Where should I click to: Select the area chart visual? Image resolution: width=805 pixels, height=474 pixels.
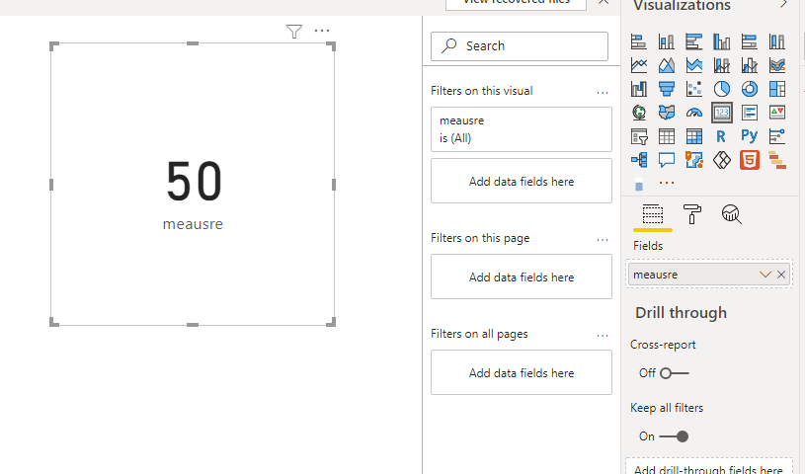point(667,65)
